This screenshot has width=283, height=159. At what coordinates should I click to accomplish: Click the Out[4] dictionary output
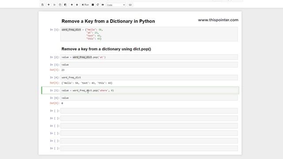point(87,83)
